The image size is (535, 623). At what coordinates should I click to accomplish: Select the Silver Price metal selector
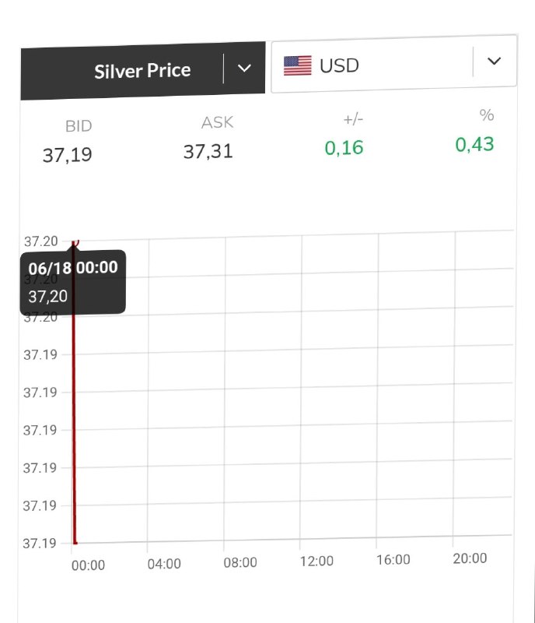(143, 71)
